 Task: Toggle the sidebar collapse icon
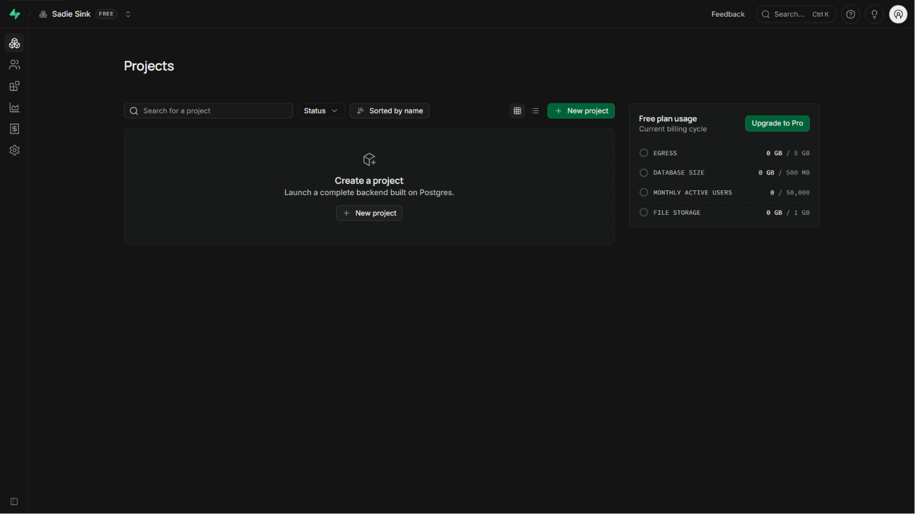[14, 502]
